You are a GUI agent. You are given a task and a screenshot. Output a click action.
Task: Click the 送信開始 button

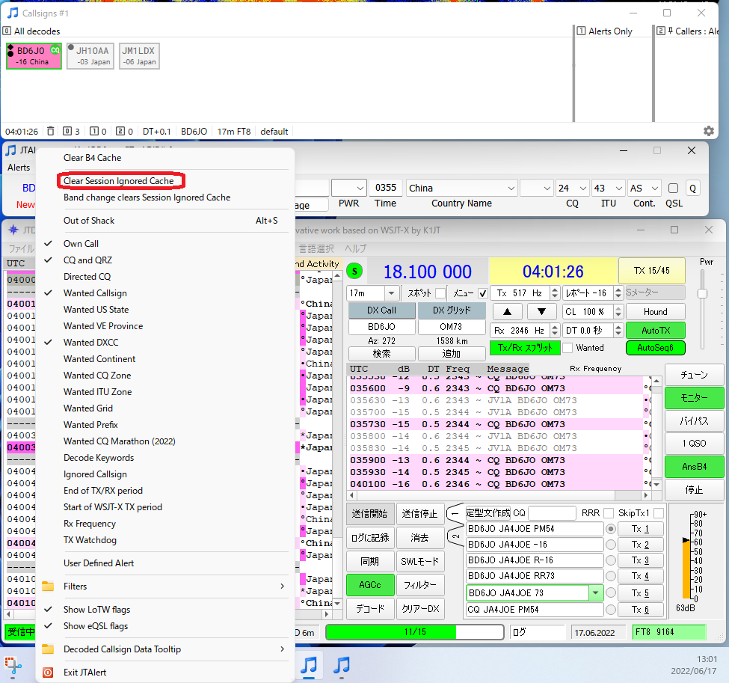(370, 514)
